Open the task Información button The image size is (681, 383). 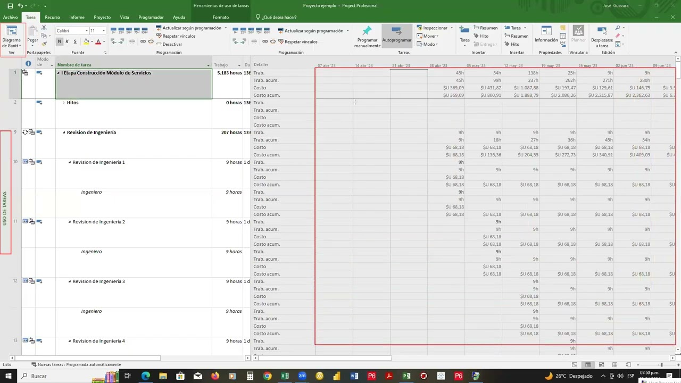[546, 35]
